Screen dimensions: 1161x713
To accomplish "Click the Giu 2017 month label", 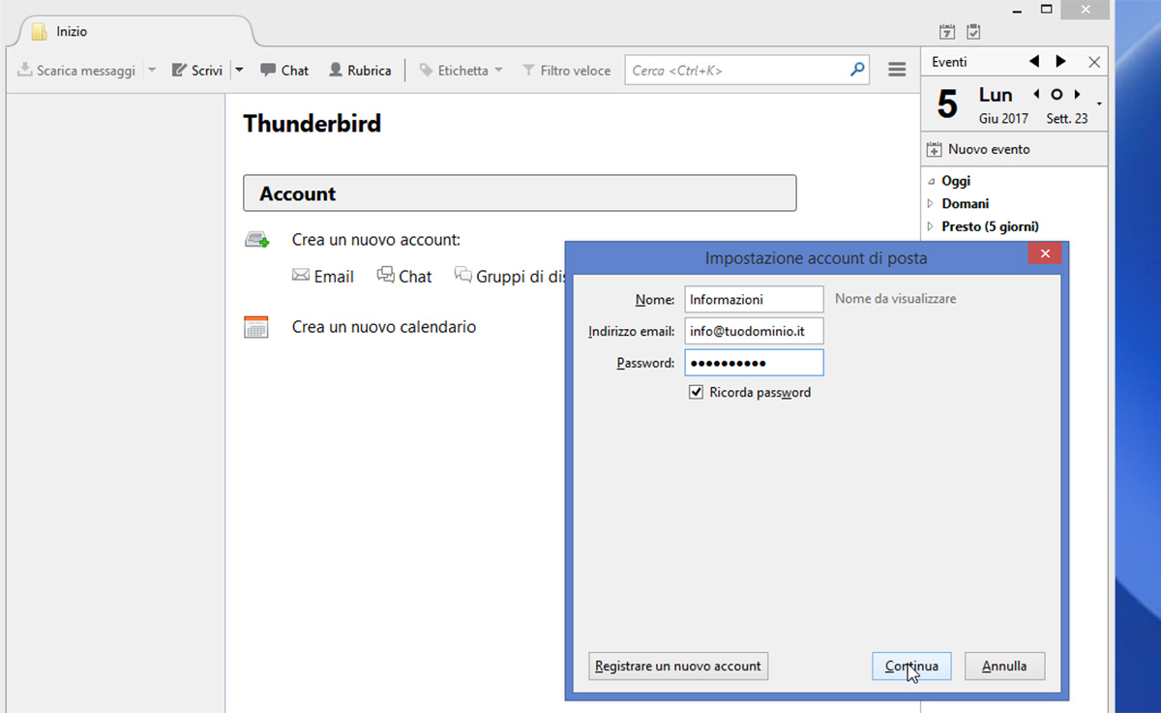I will pyautogui.click(x=1003, y=119).
